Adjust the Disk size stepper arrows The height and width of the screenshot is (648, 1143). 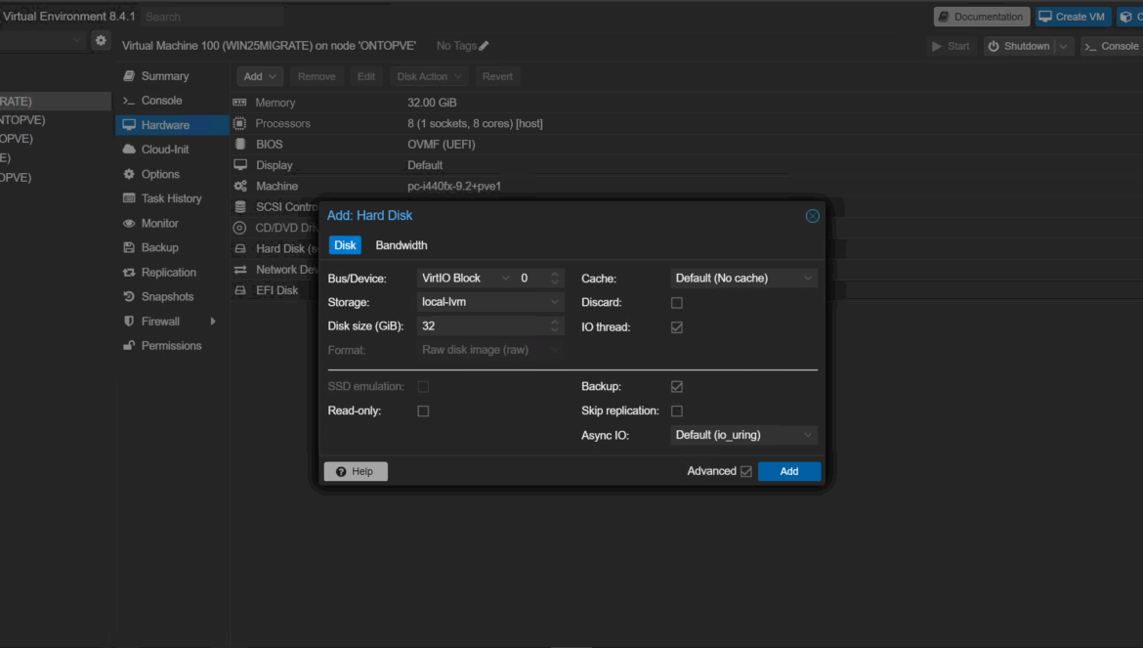tap(555, 325)
